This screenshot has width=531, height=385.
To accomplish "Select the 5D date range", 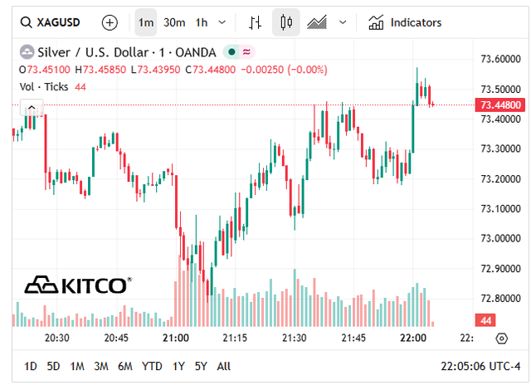I will pyautogui.click(x=53, y=366).
